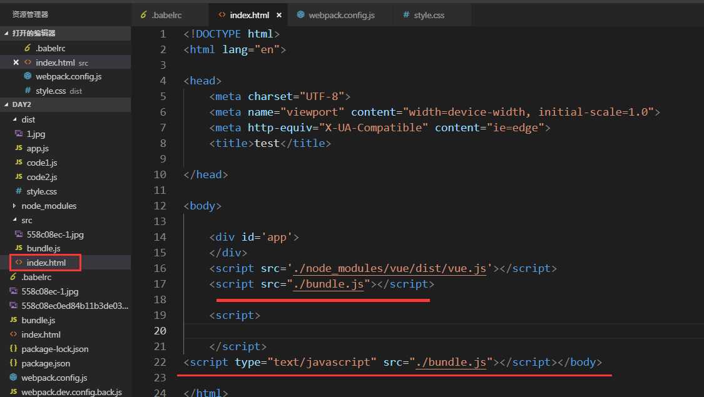
Task: Close the index.html editor tab
Action: 278,15
